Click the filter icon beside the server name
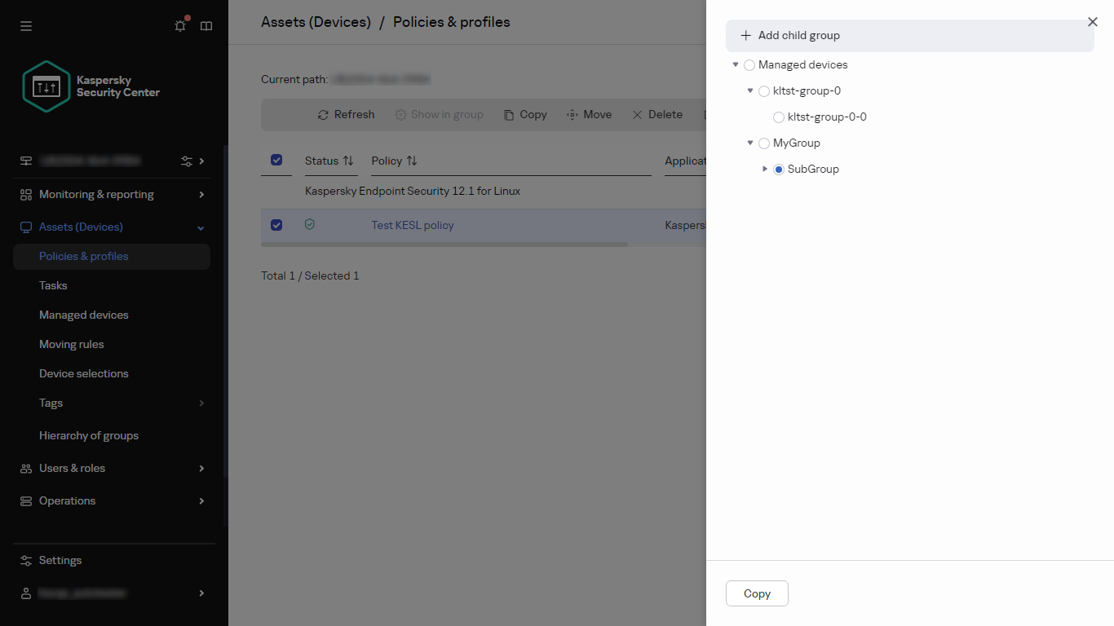 click(x=187, y=161)
